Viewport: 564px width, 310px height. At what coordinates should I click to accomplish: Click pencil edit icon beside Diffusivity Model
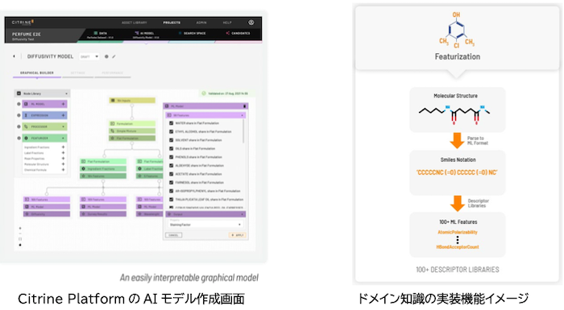click(114, 56)
